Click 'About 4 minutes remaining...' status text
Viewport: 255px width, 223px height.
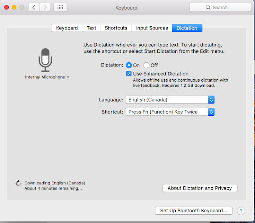point(53,188)
